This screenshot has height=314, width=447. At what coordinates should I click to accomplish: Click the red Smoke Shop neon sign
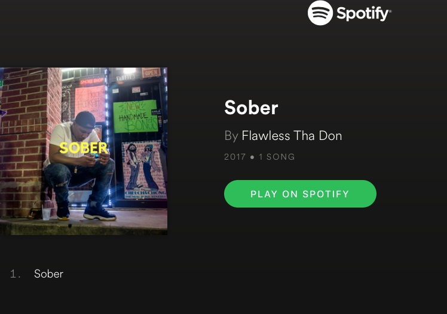point(92,81)
